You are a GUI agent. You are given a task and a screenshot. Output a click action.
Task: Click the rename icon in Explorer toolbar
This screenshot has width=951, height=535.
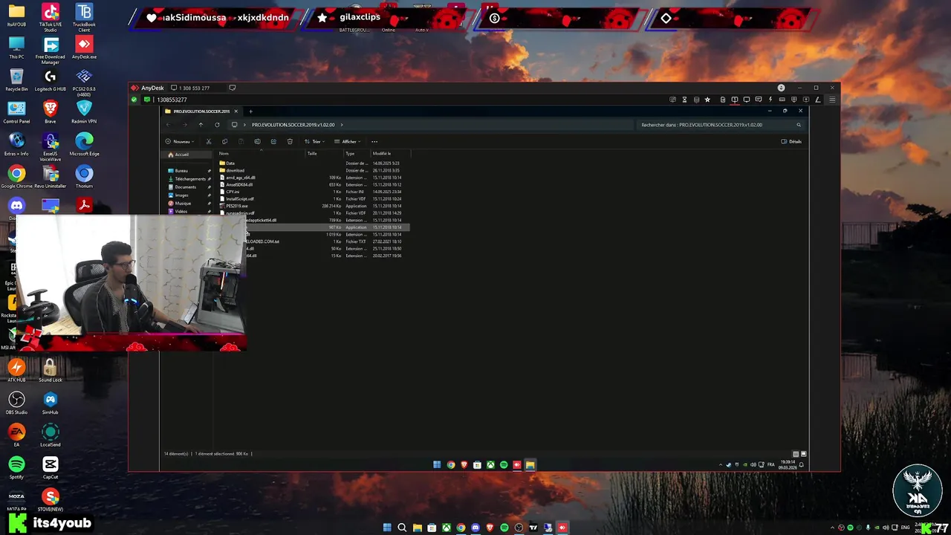(257, 141)
